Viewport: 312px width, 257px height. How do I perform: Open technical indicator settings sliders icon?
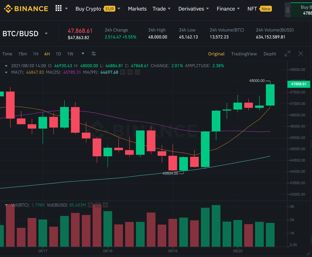tap(94, 54)
